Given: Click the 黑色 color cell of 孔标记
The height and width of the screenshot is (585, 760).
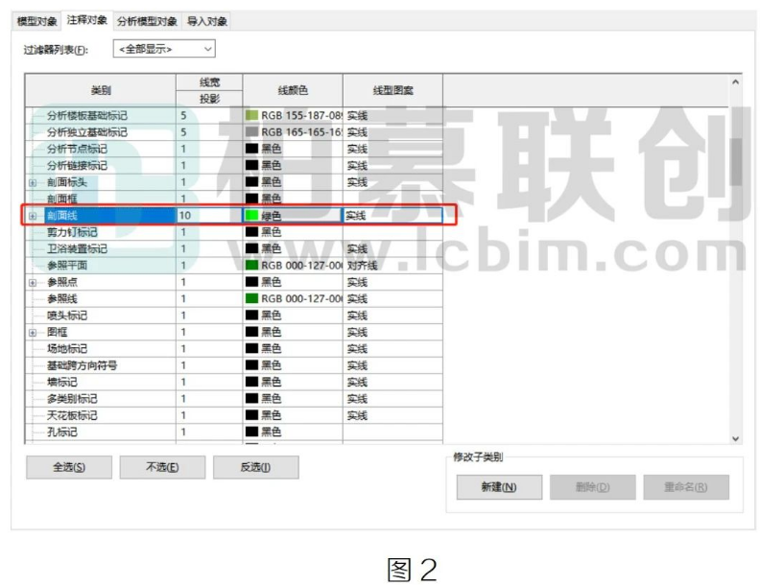Looking at the screenshot, I should (x=293, y=432).
